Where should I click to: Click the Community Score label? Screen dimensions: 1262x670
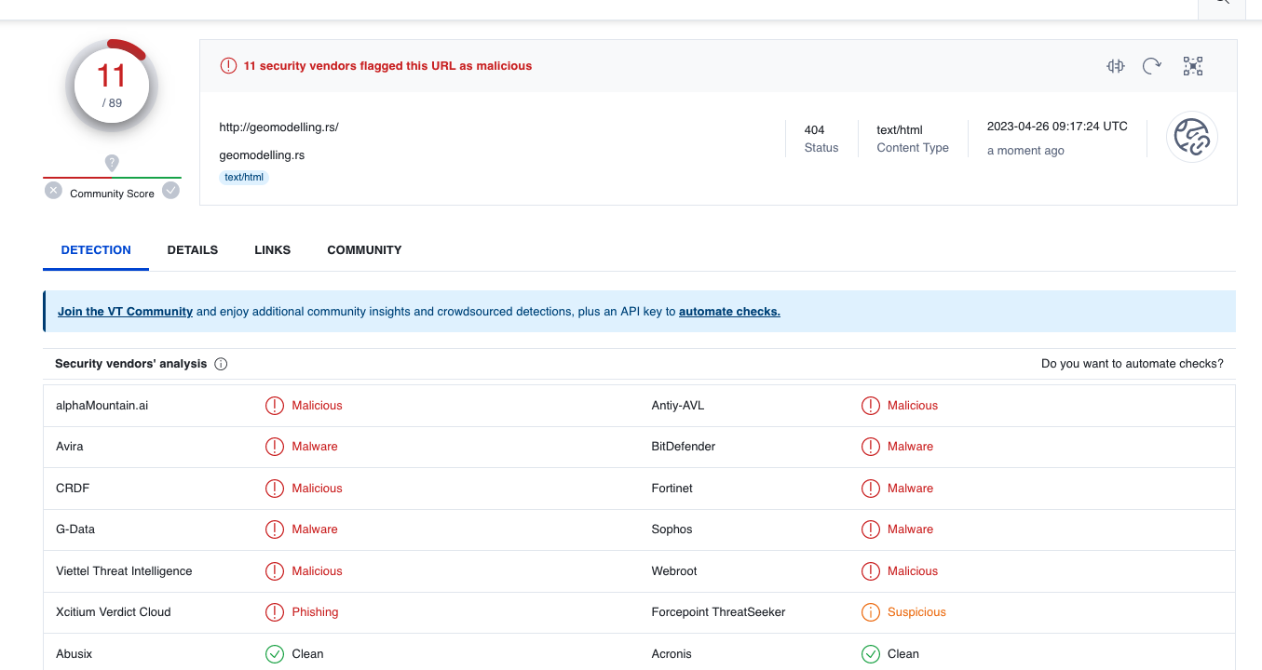112,194
